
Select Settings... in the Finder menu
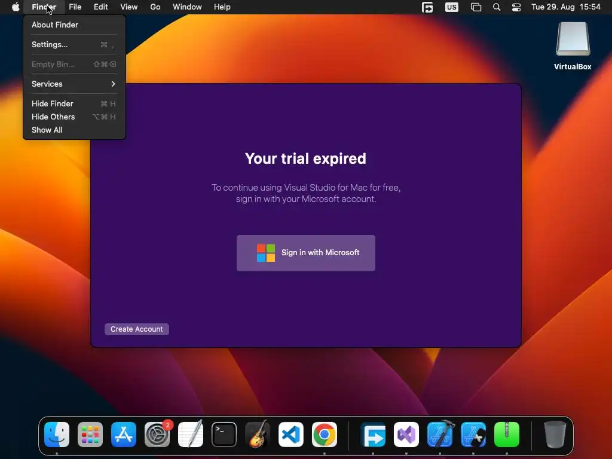74,44
